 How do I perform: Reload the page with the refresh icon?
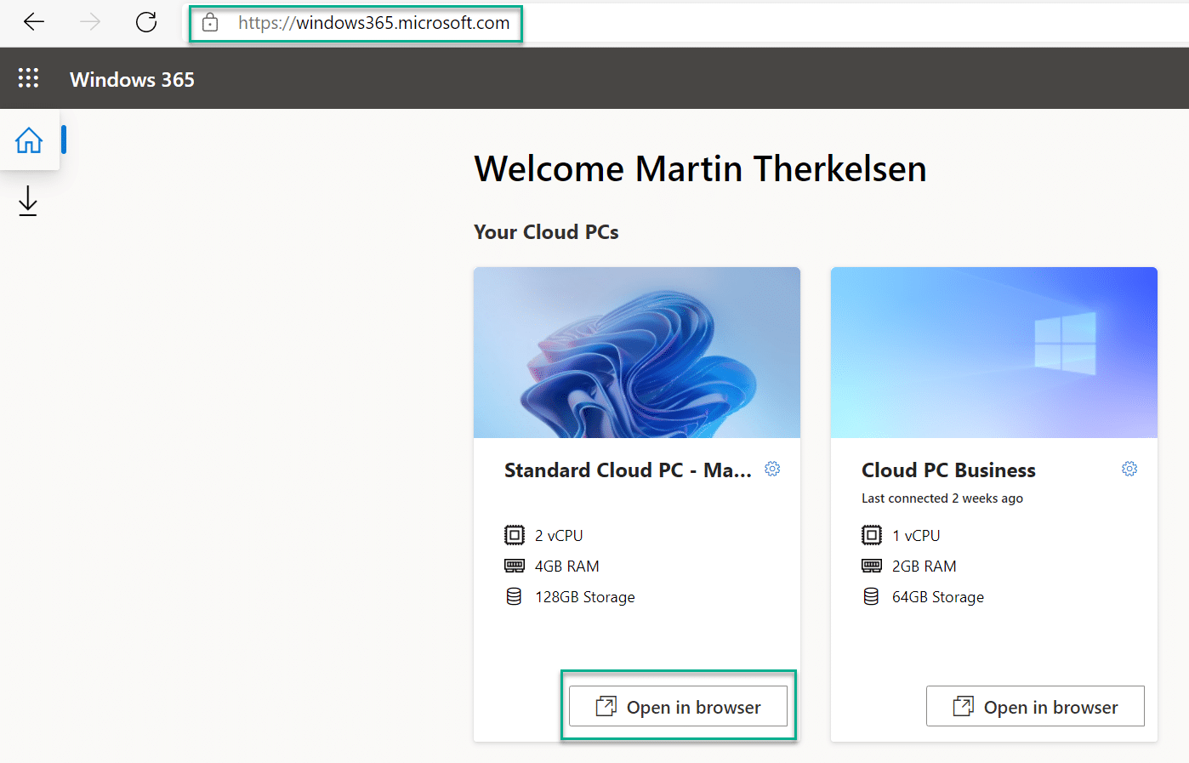pos(146,22)
